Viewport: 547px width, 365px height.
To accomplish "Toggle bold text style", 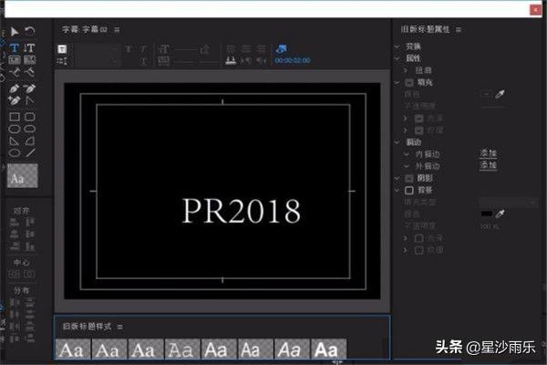I will [129, 49].
